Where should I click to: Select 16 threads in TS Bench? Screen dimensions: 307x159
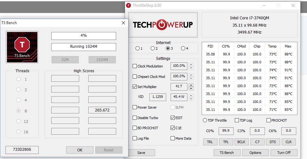pyautogui.click(x=19, y=131)
